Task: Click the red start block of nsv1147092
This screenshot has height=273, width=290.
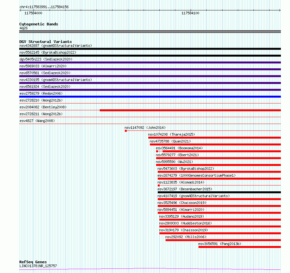Action: tap(126, 131)
